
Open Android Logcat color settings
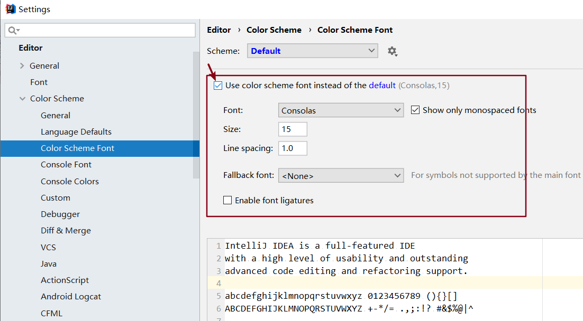click(71, 297)
